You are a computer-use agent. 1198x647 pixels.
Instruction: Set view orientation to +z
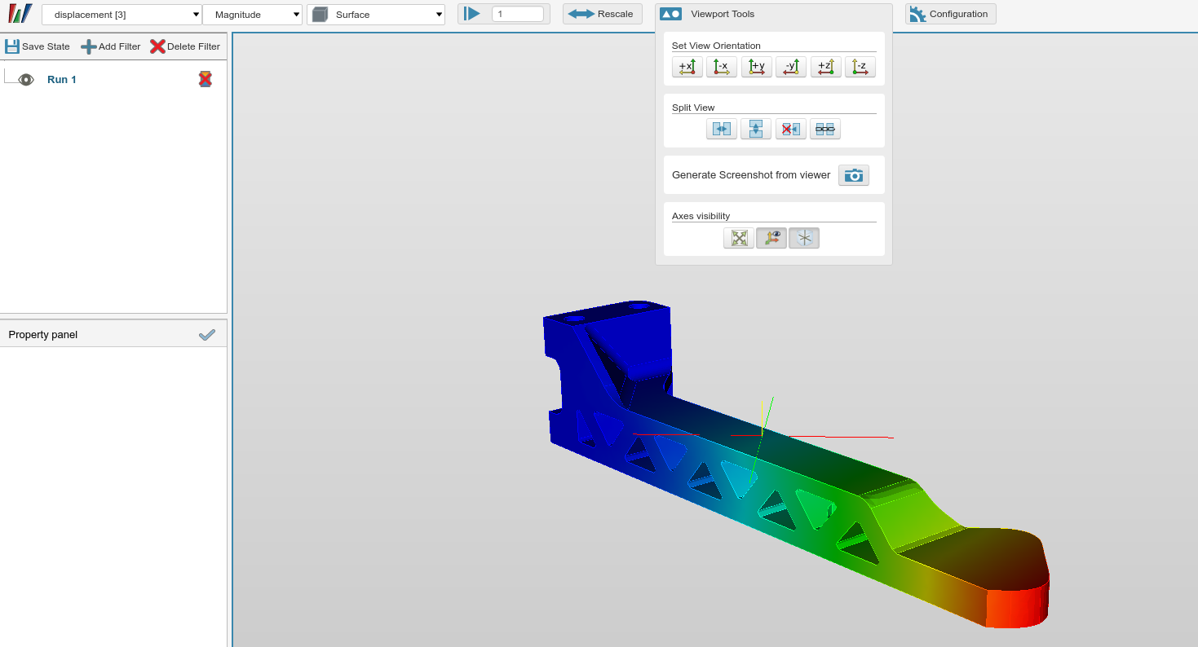[x=826, y=67]
